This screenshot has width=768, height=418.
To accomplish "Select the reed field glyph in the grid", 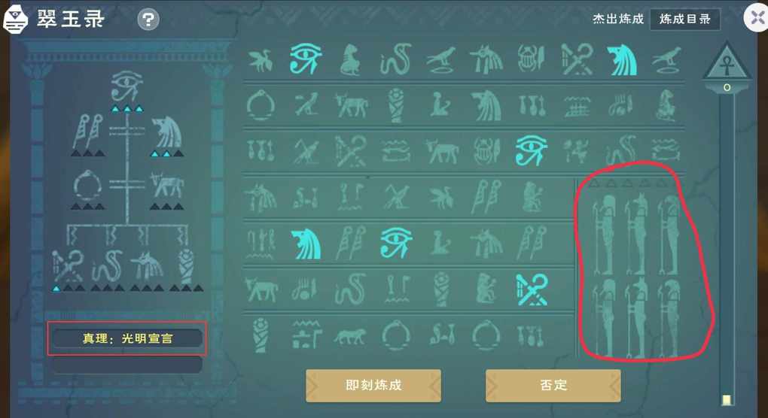I will 577,105.
